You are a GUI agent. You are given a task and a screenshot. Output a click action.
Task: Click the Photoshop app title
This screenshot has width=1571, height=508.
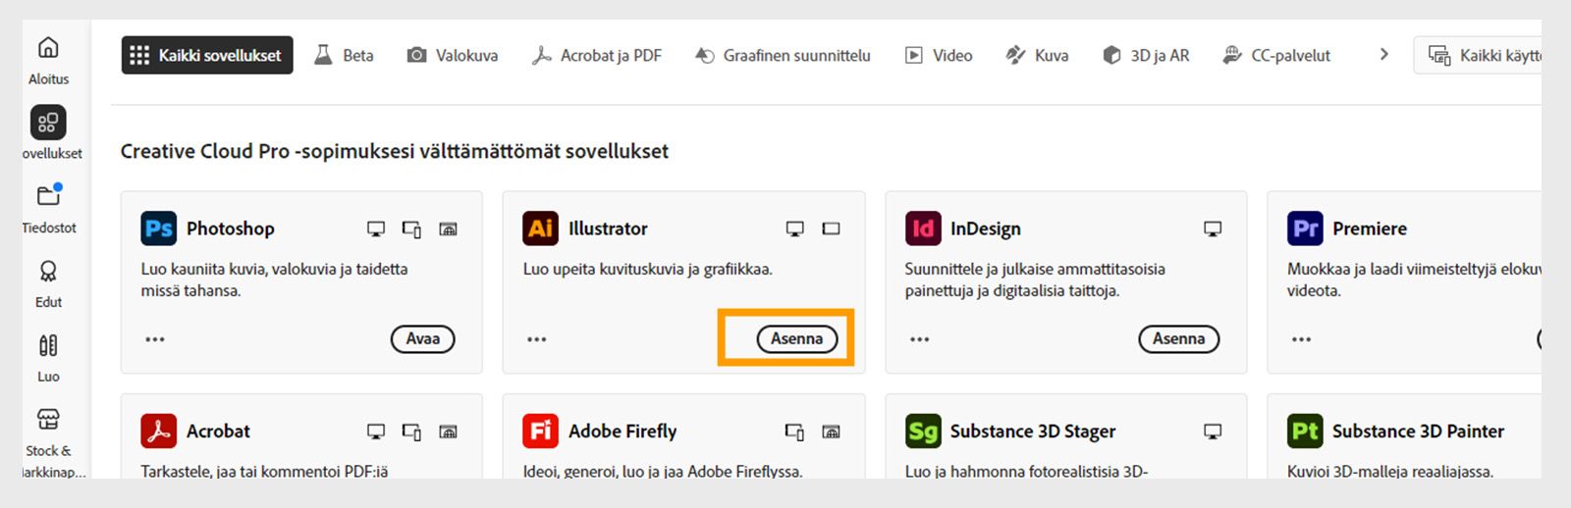[x=231, y=229]
